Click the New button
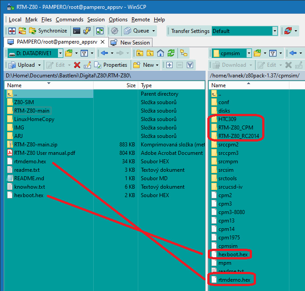Screen dimensions: 305x291 point(144,65)
